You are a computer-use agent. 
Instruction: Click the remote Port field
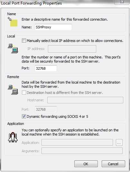(x=46, y=109)
